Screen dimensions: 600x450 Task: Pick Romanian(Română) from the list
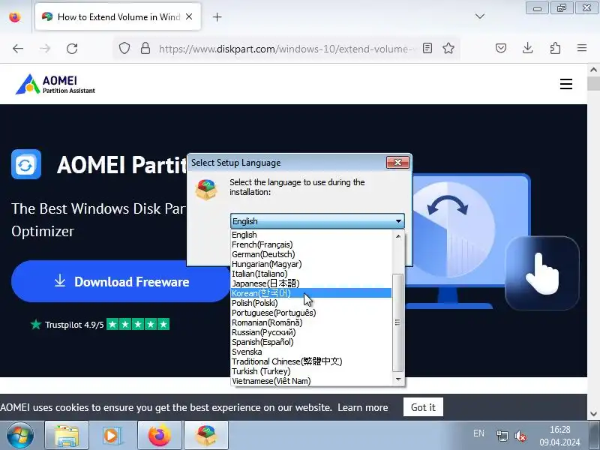[311, 322]
